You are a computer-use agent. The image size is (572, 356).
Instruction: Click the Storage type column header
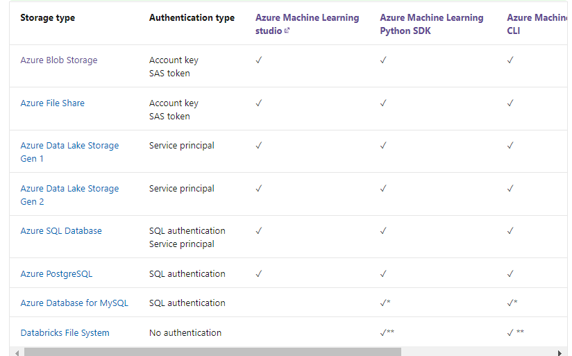47,18
